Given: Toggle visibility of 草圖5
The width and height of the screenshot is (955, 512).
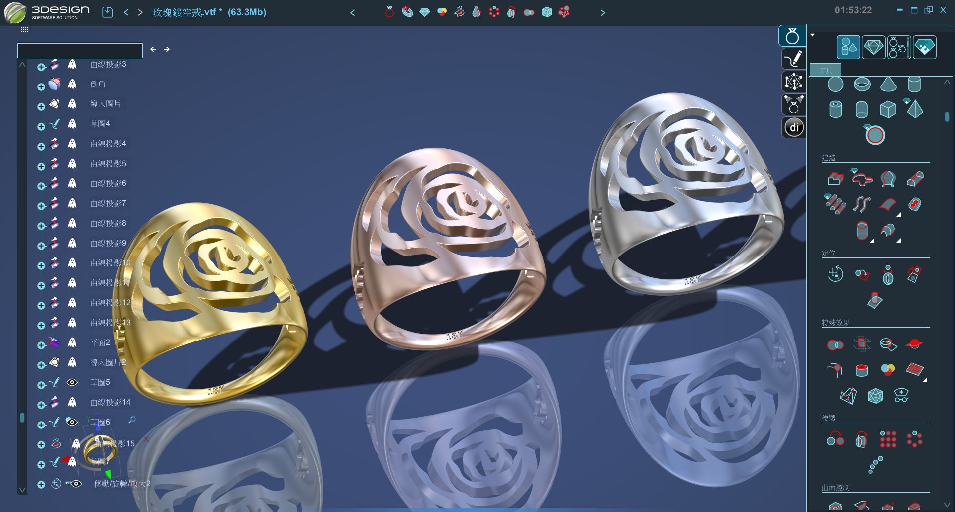Looking at the screenshot, I should 72,382.
